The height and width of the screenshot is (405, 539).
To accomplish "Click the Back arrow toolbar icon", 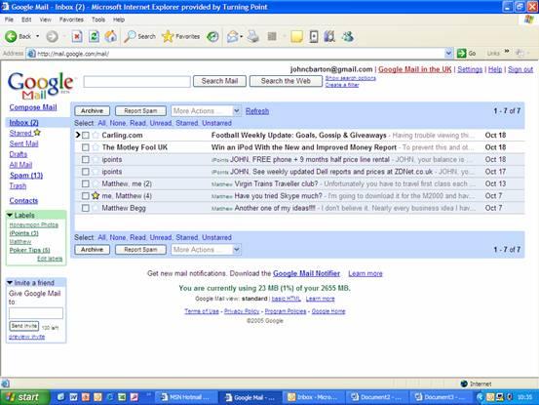I will pyautogui.click(x=11, y=36).
